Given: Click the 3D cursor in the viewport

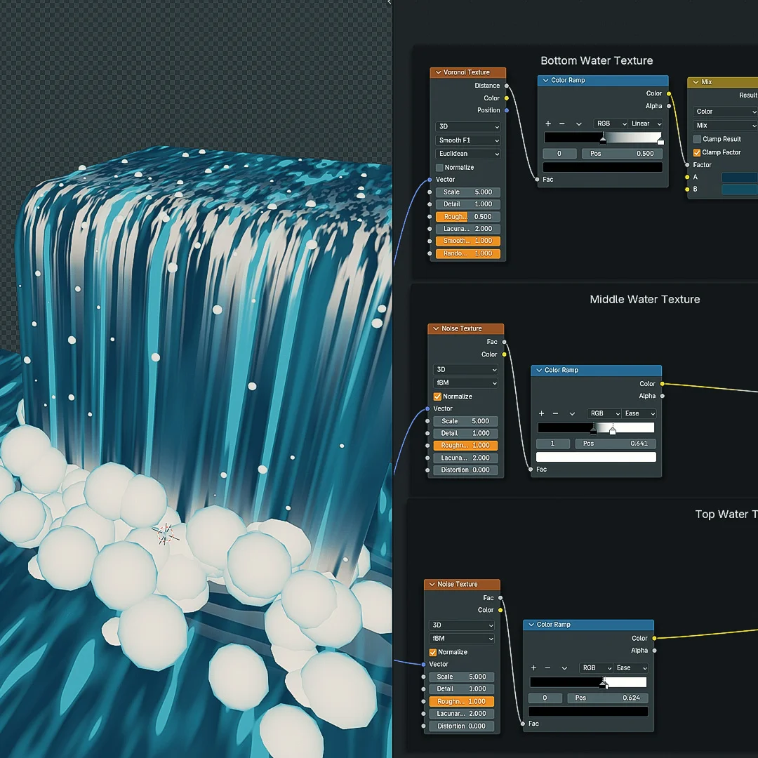Looking at the screenshot, I should 165,534.
